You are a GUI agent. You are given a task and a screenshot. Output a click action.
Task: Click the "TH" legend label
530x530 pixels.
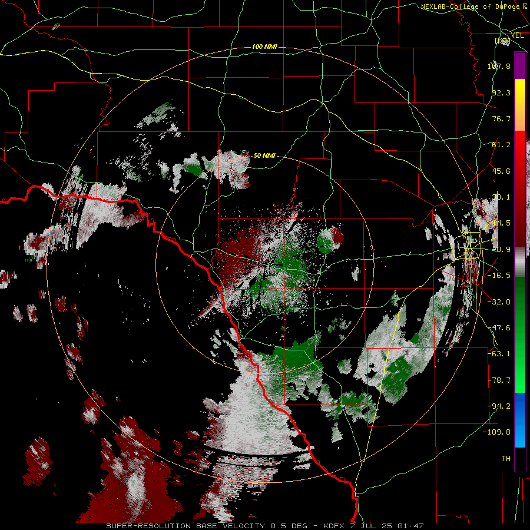(x=506, y=459)
